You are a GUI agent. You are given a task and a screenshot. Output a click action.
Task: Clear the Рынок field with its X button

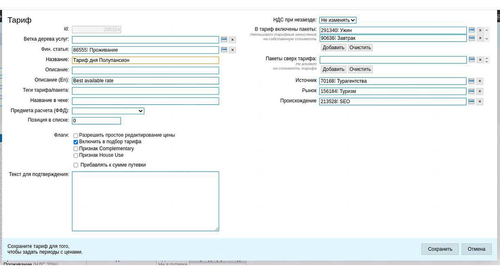tap(480, 91)
